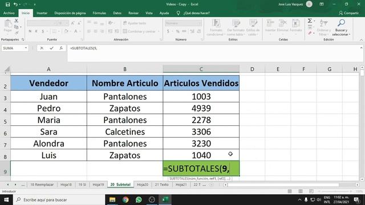The width and height of the screenshot is (365, 205).
Task: Open the Portapapeles dialog launcher
Action: [x=23, y=39]
